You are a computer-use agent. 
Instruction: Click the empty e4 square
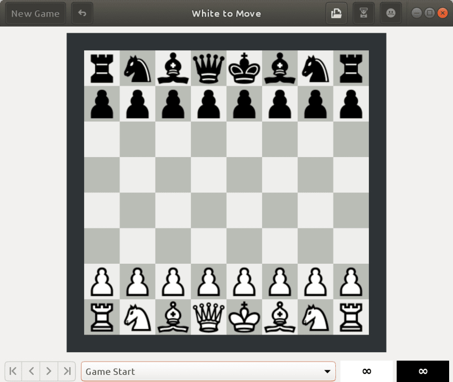coord(244,211)
